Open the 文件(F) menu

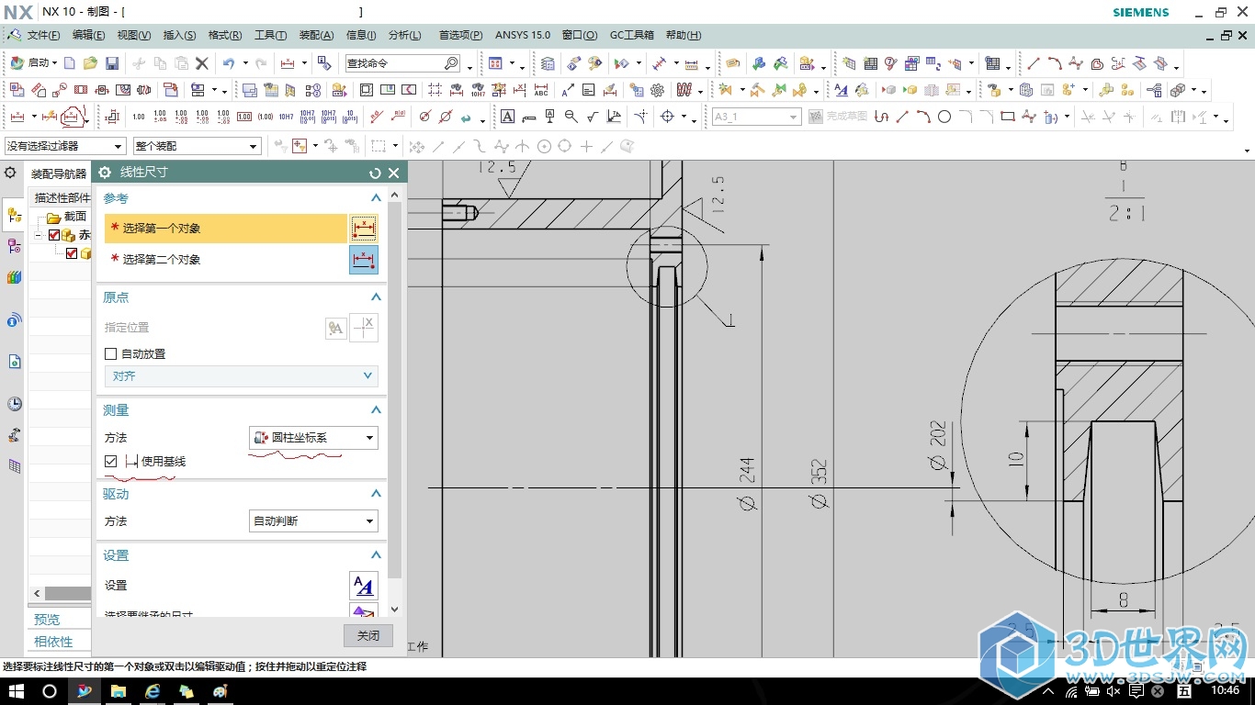[43, 35]
